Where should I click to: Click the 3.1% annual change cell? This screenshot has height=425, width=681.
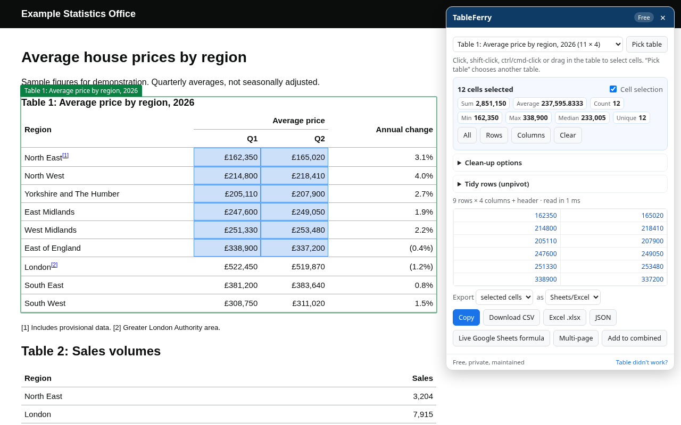click(383, 157)
